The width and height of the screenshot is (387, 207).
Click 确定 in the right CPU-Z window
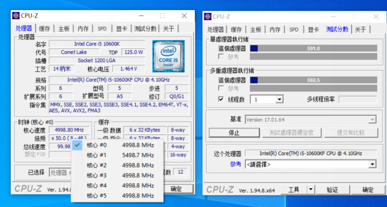pyautogui.click(x=368, y=190)
